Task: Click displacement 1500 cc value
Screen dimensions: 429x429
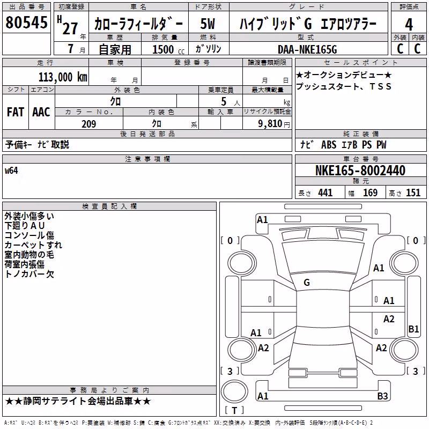Action: 168,49
